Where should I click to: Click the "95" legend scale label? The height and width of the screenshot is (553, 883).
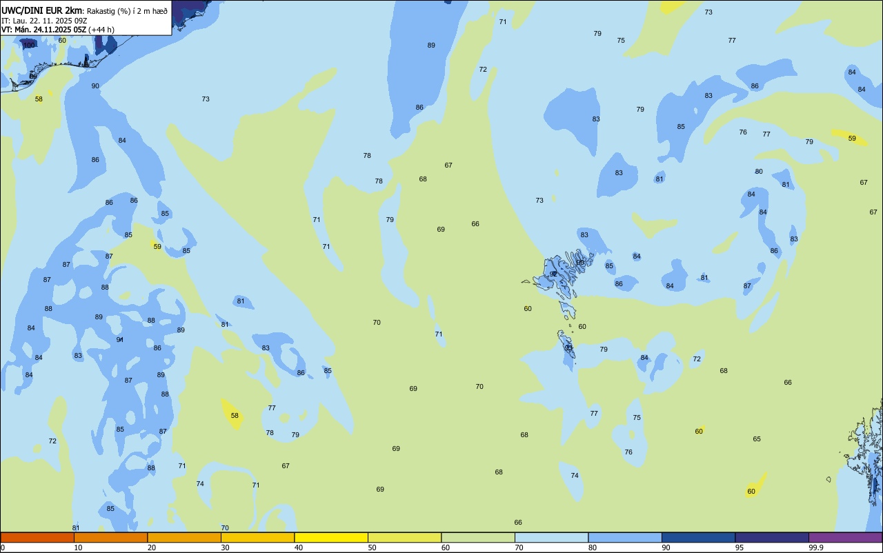coord(740,547)
